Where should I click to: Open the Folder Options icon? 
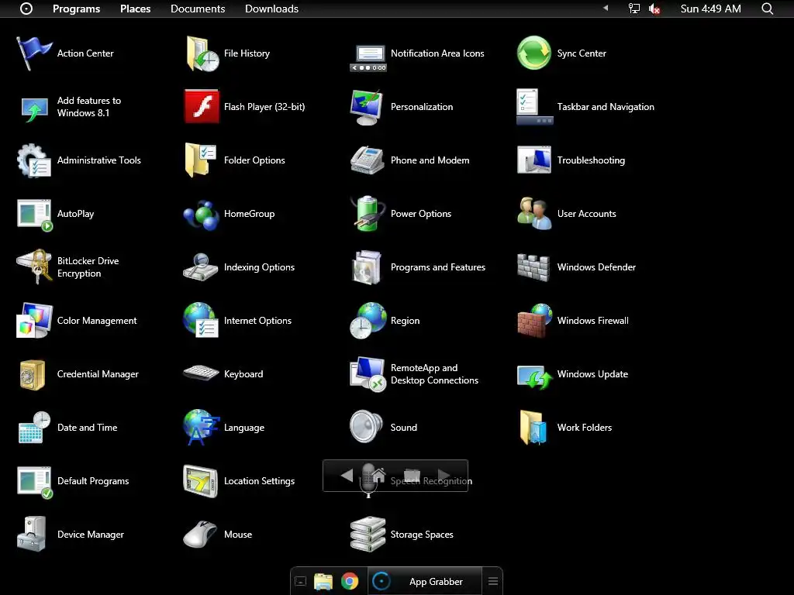coord(201,160)
